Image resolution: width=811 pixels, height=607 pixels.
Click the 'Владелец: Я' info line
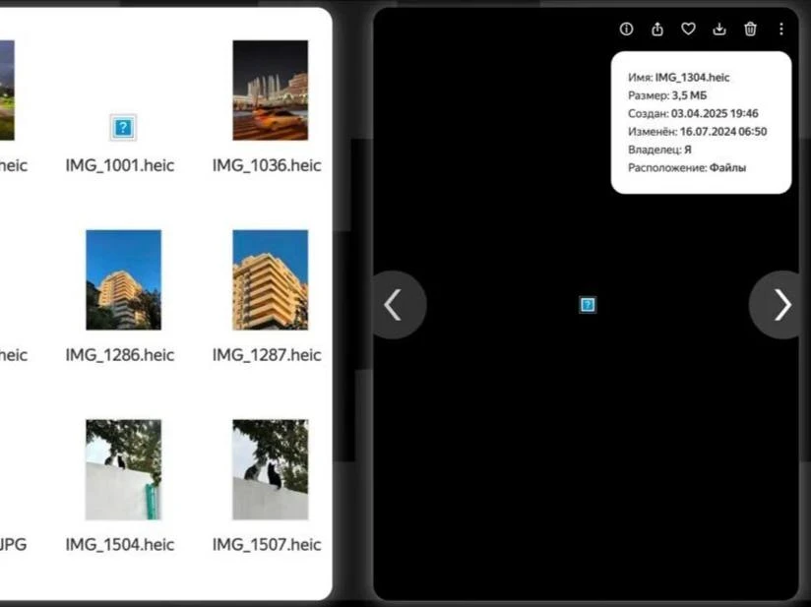[x=659, y=150]
